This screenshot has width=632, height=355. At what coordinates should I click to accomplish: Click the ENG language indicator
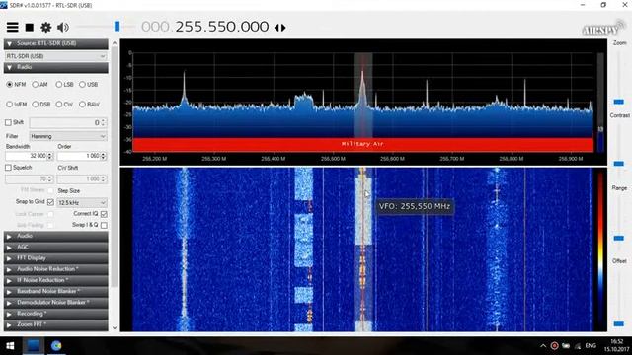591,346
